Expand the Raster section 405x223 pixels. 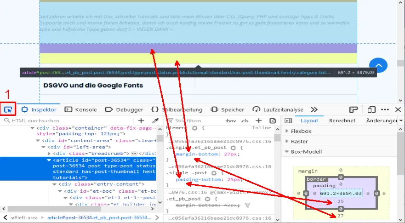click(x=287, y=141)
